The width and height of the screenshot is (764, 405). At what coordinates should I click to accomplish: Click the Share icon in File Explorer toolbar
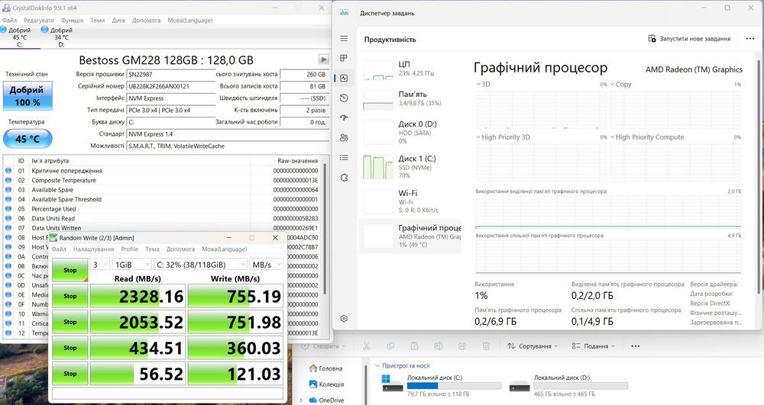pyautogui.click(x=462, y=346)
